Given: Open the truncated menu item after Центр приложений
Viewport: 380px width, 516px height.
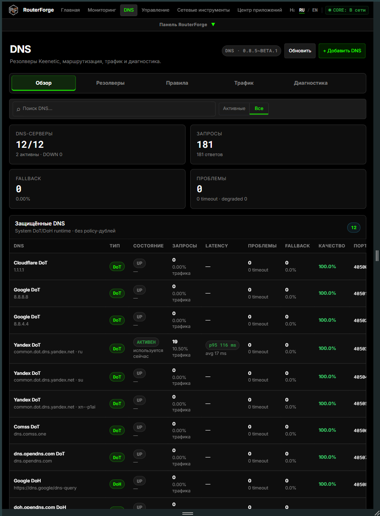Looking at the screenshot, I should 292,10.
